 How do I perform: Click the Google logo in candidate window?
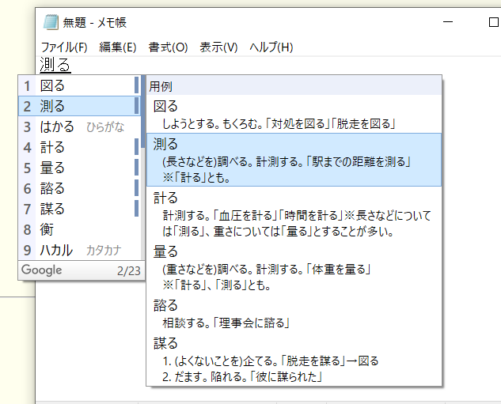click(42, 270)
